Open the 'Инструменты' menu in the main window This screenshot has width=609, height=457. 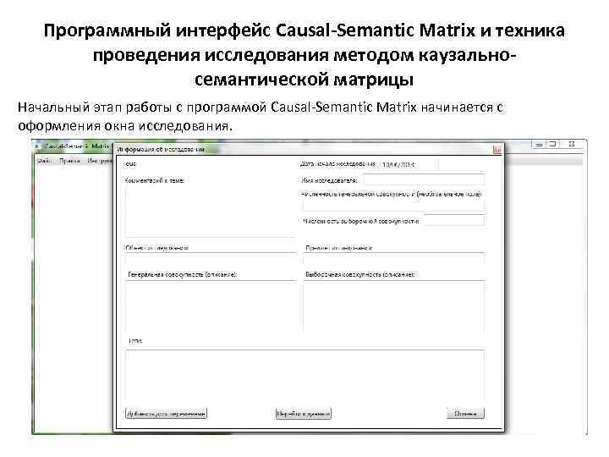pos(100,161)
